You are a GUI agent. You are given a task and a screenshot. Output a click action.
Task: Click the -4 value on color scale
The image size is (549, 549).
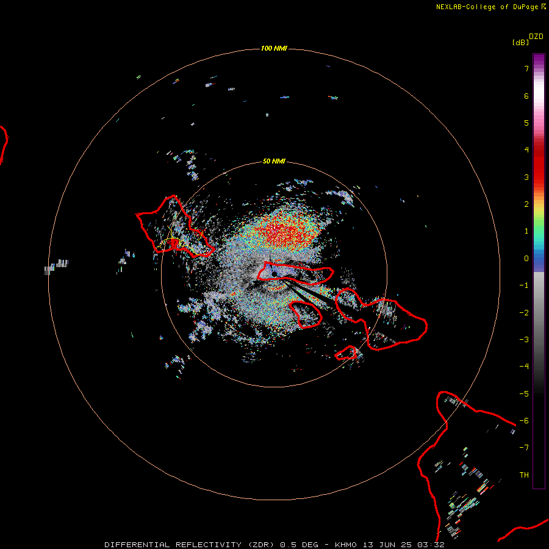click(524, 367)
